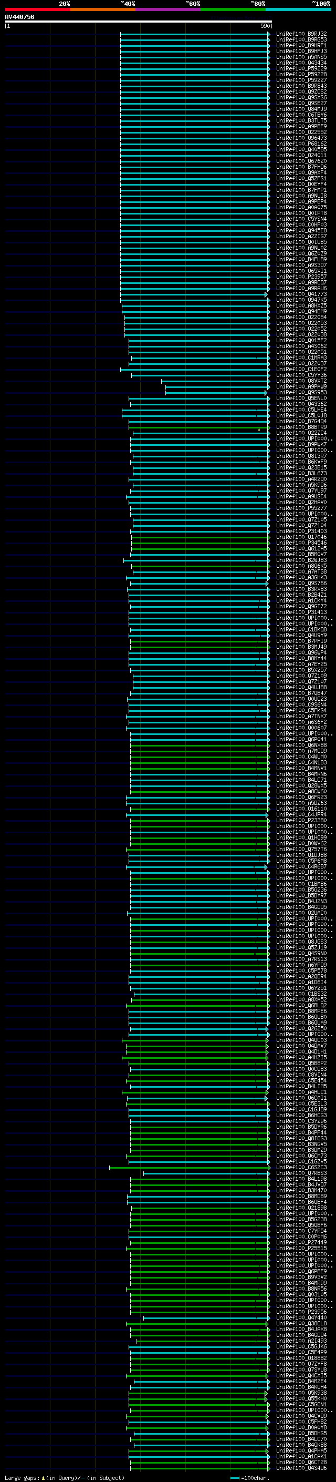Image resolution: width=336 pixels, height=1482 pixels.
Task: Select the UniRef100_Q9S953 label
Action: click(301, 392)
